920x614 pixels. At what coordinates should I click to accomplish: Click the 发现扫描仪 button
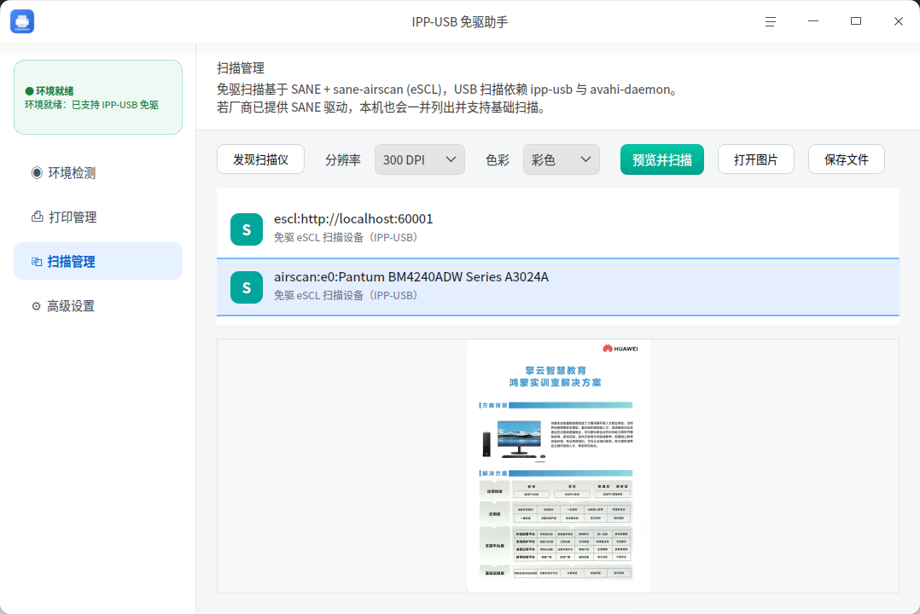260,159
